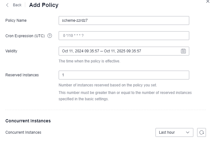Click the Reserved Instances label
Viewport: 211px width, 146px height.
22,75
